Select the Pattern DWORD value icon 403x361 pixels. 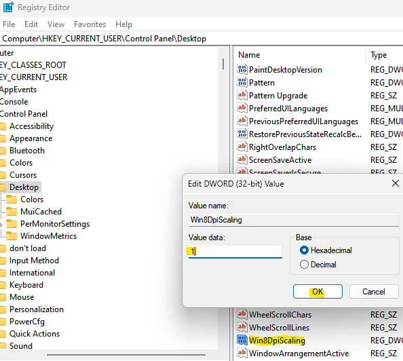242,82
